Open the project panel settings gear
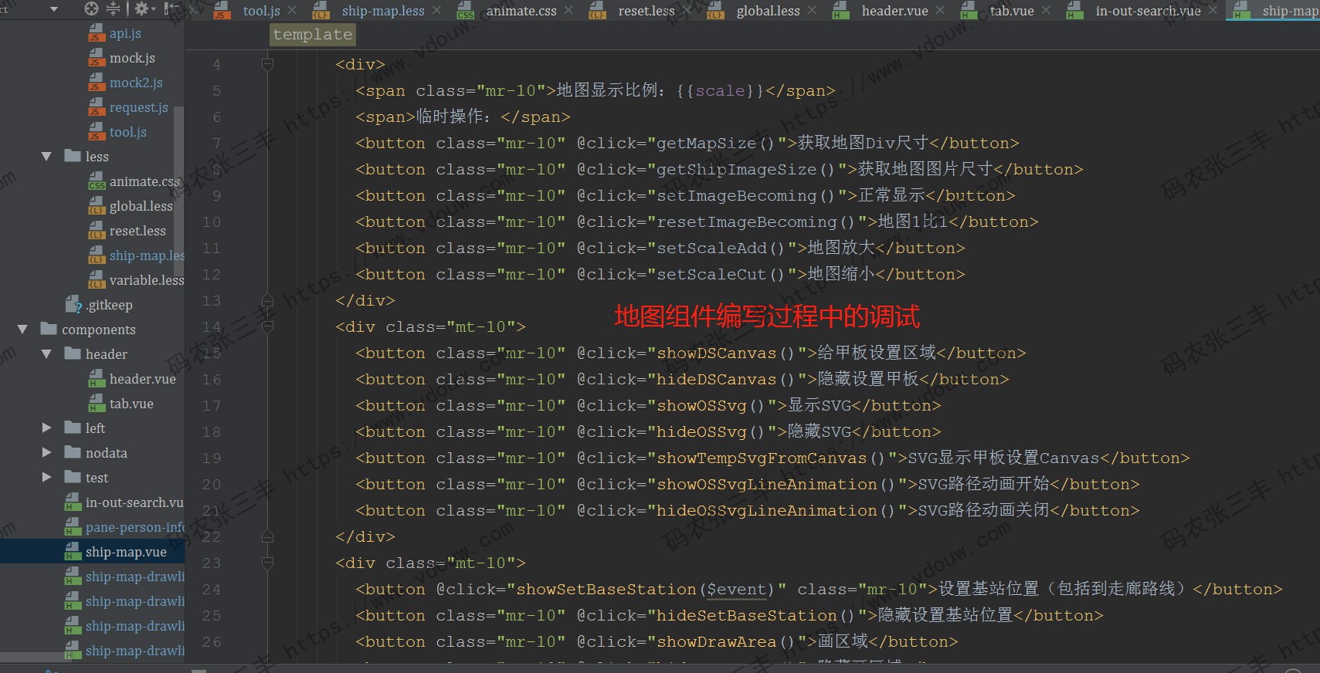The image size is (1320, 673). (x=141, y=9)
